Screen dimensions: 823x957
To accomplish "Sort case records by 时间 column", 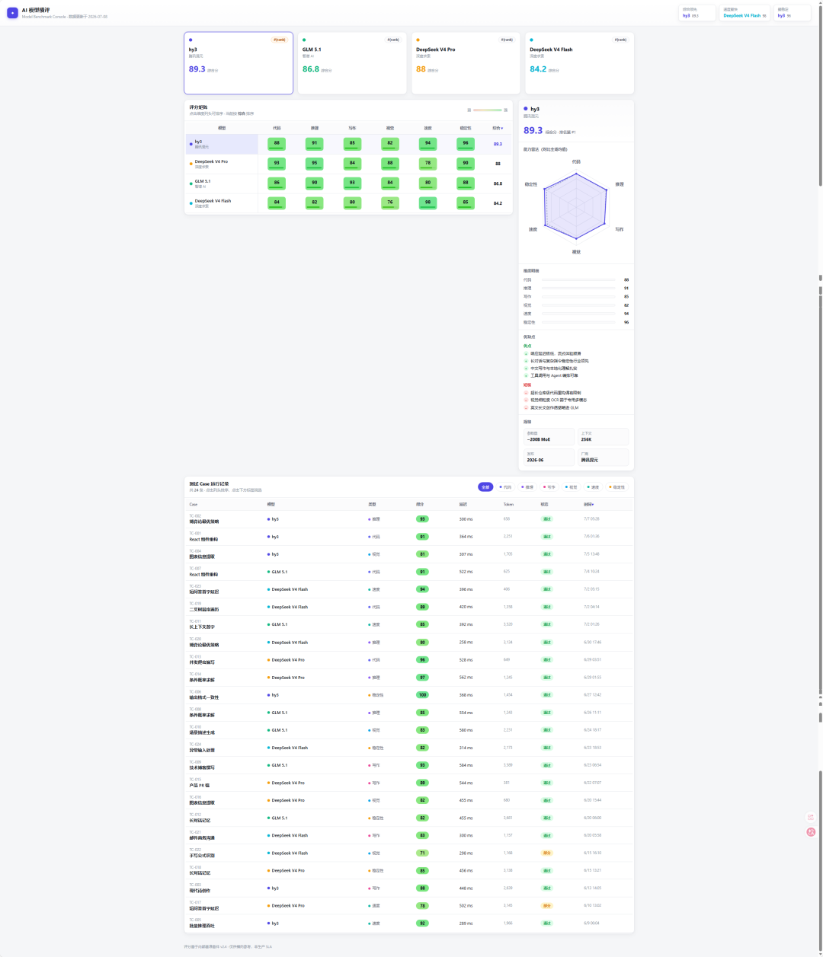I will pyautogui.click(x=588, y=504).
